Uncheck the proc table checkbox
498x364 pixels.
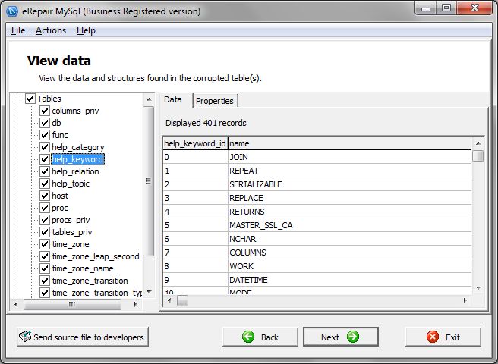point(45,208)
